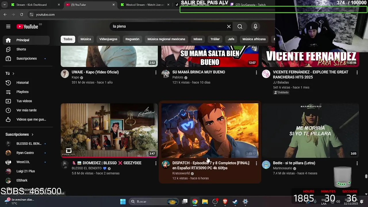Close the YouTube browser tab
The image size is (368, 207).
coord(114,5)
